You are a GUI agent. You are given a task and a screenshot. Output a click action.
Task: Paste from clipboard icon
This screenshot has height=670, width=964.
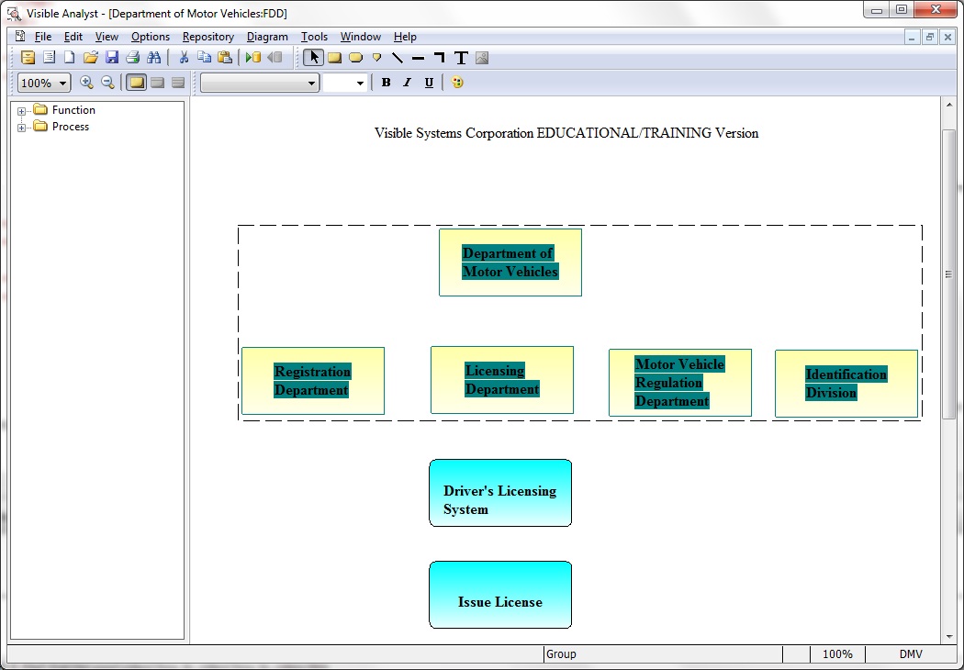225,58
